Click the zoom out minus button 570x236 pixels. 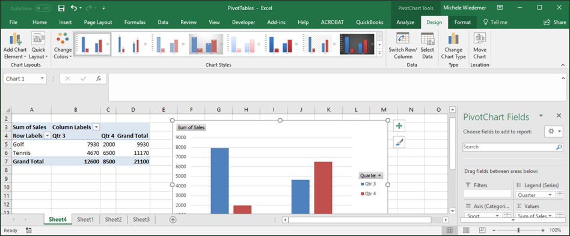[x=494, y=230]
